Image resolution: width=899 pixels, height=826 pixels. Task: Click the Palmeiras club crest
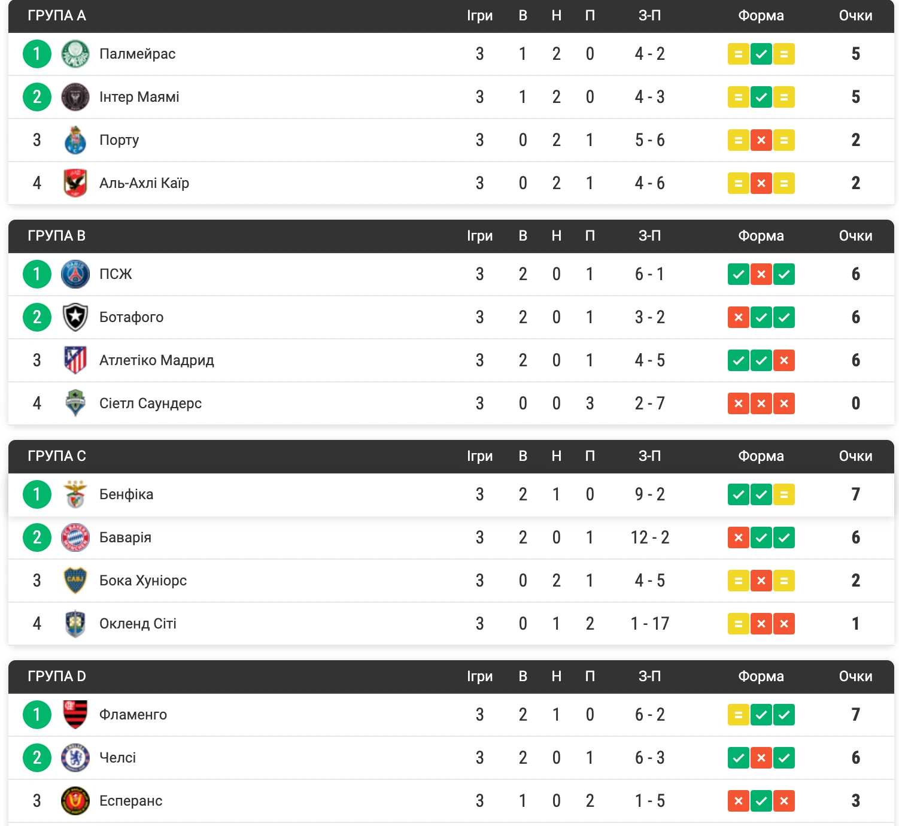(x=75, y=54)
